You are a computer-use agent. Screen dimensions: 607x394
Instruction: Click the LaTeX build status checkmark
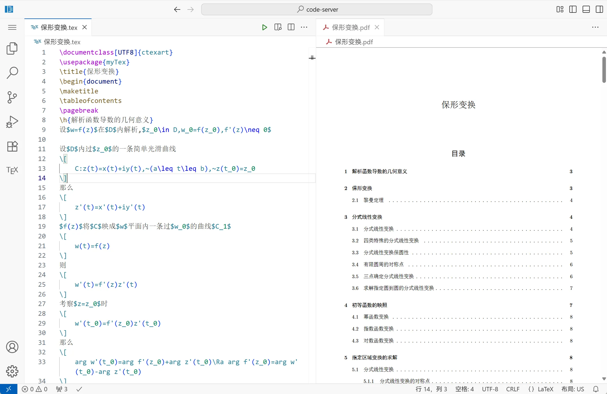coord(79,389)
